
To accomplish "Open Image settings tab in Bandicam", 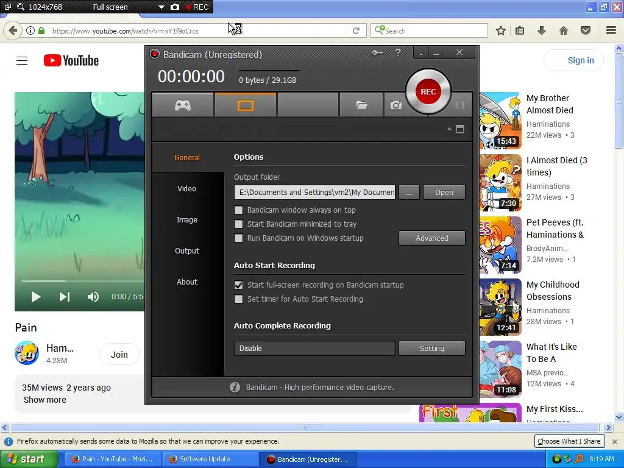I will pos(187,219).
